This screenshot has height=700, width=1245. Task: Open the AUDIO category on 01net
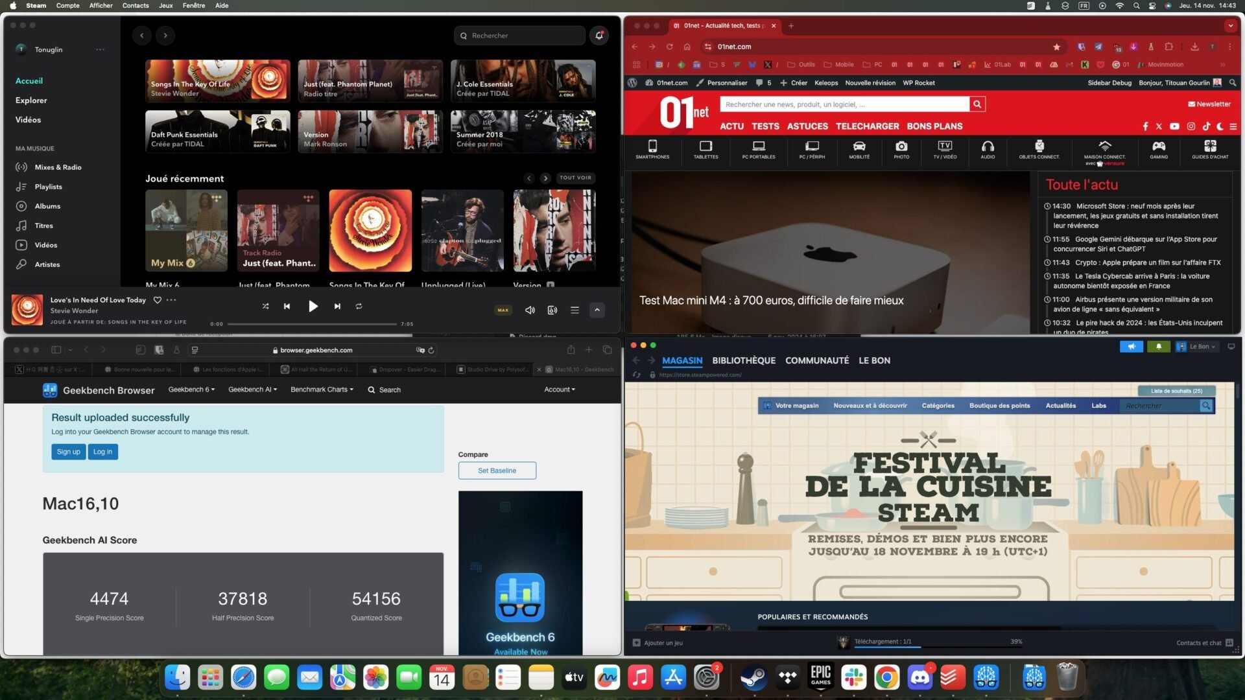988,150
